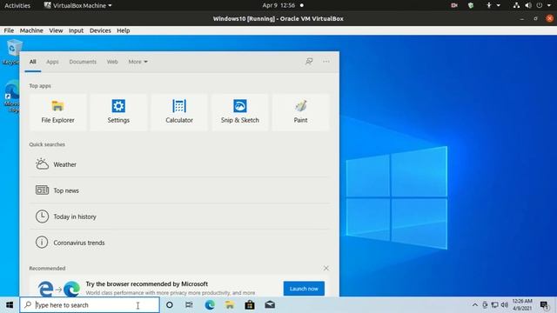Image resolution: width=557 pixels, height=313 pixels.
Task: Open the accessibility menu in top bar
Action: [493, 5]
